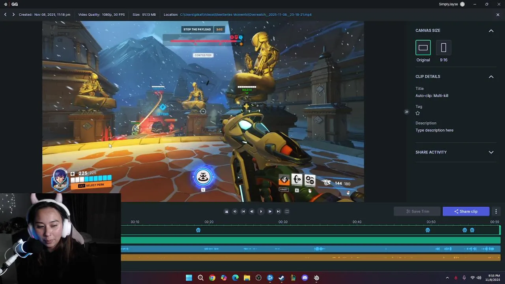This screenshot has width=505, height=284.
Task: Open Windows Search from taskbar
Action: tap(200, 278)
